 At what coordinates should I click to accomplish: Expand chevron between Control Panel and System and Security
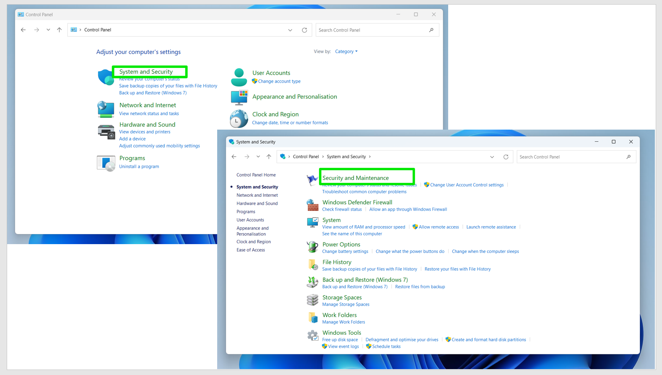click(x=323, y=157)
